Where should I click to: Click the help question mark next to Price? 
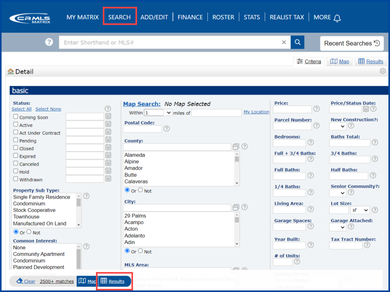coord(316,109)
